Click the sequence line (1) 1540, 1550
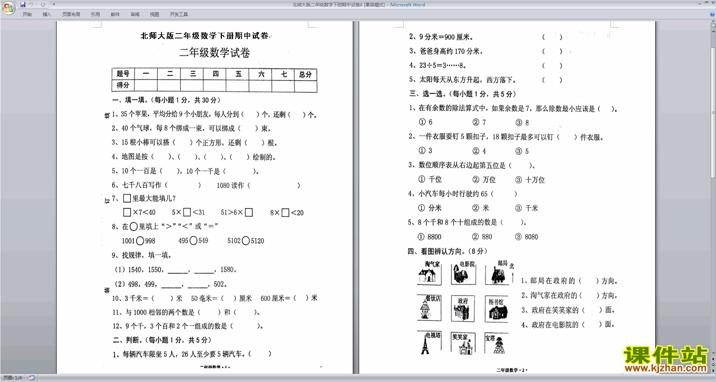Viewport: 716px width, 382px height. (176, 270)
